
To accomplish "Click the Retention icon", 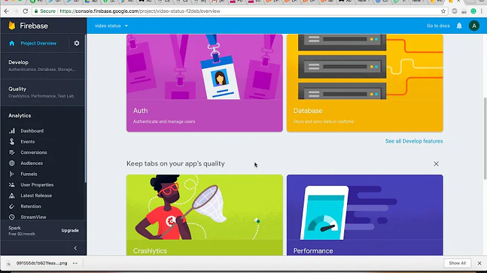I will point(11,206).
